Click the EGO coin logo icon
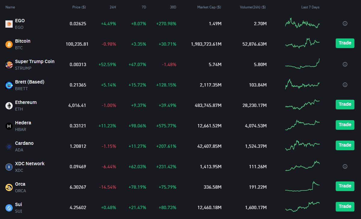The height and width of the screenshot is (219, 361). point(9,24)
